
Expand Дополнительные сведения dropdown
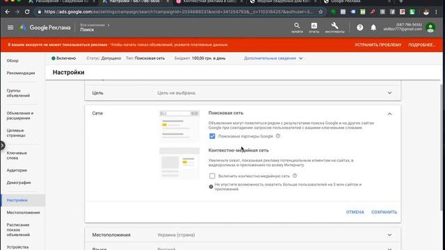click(x=273, y=58)
